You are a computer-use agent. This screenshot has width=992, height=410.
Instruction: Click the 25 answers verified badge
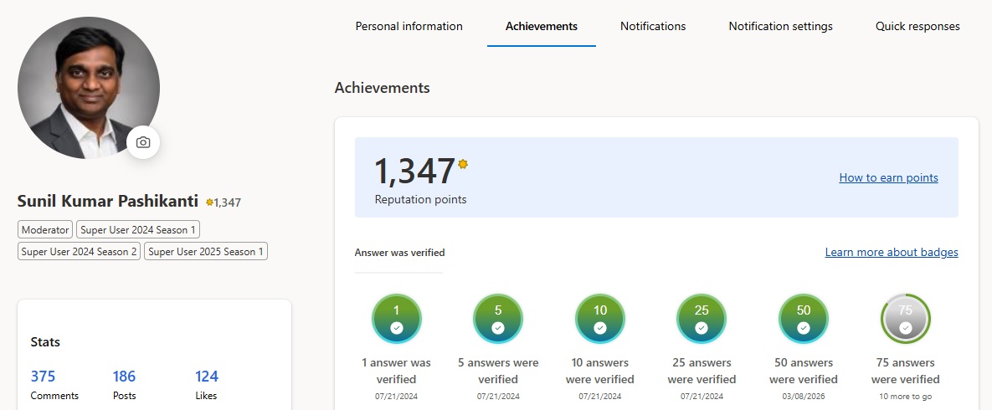702,318
